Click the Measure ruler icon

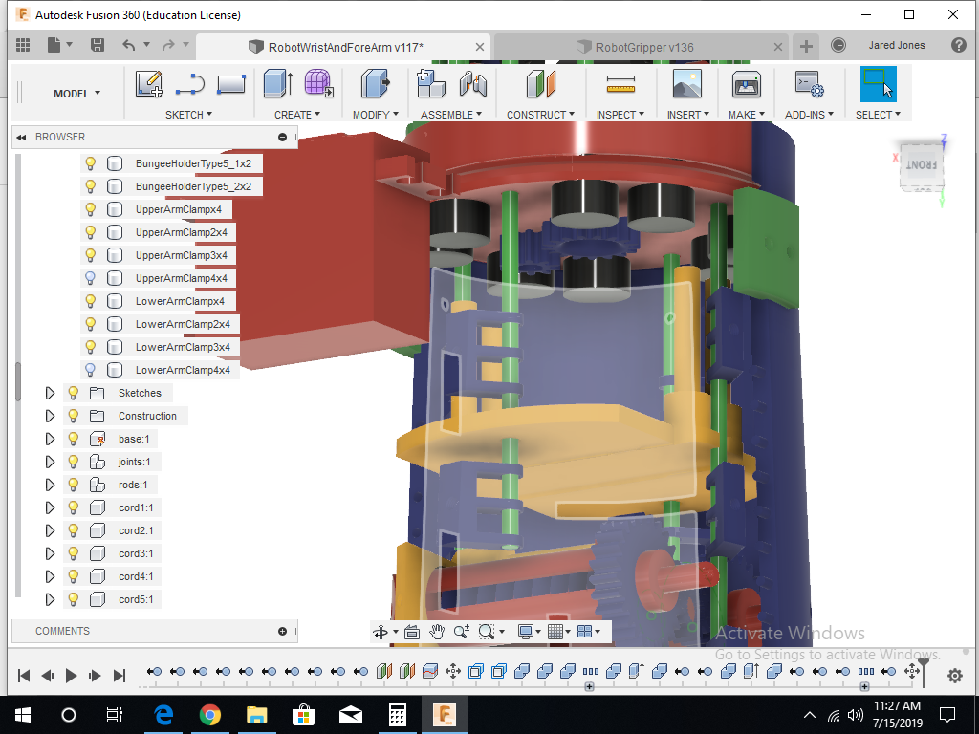click(x=620, y=84)
